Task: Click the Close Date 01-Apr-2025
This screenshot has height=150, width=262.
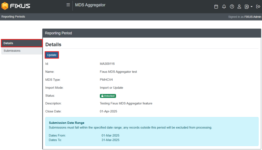Action: click(x=108, y=111)
